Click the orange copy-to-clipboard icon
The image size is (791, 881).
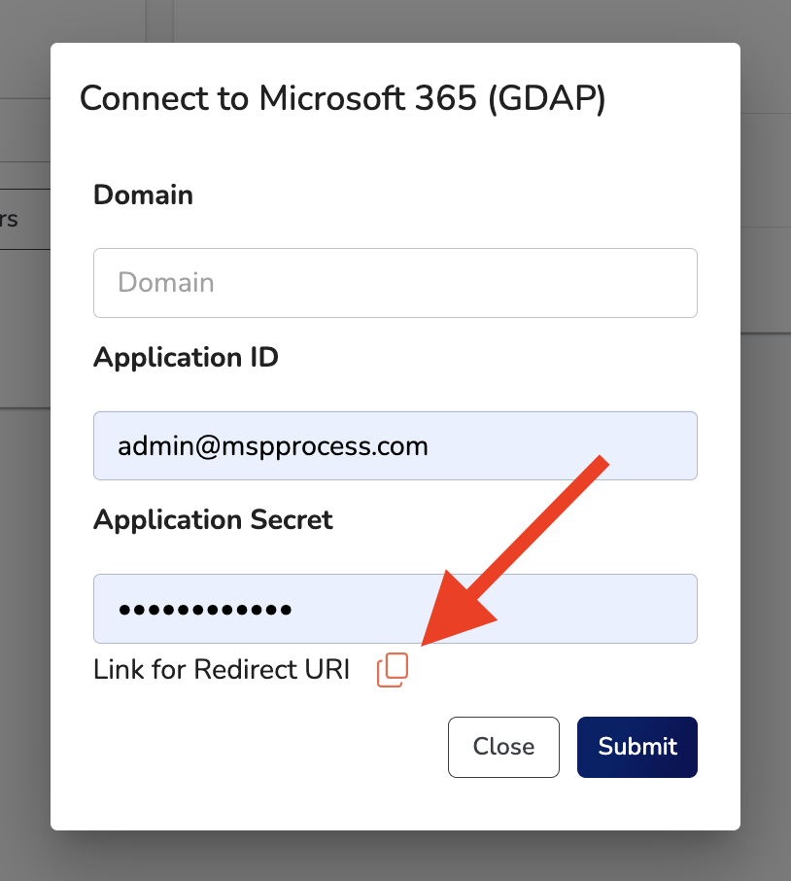(x=392, y=670)
